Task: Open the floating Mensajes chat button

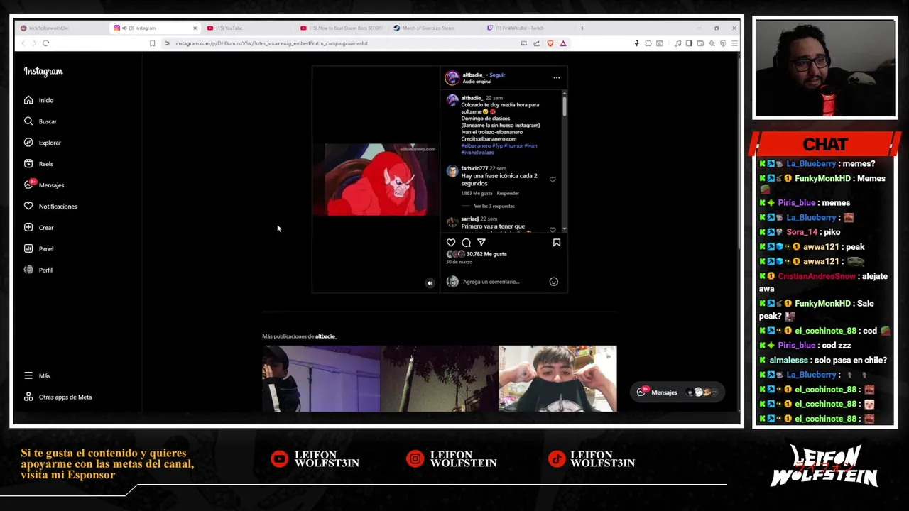Action: [x=677, y=392]
